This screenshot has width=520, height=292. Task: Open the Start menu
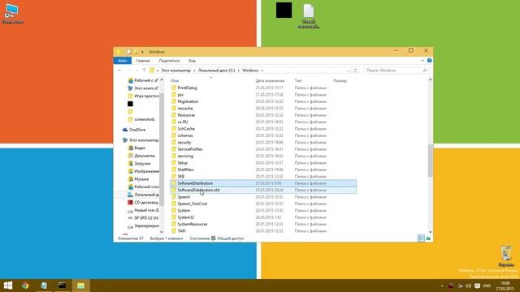pyautogui.click(x=8, y=286)
